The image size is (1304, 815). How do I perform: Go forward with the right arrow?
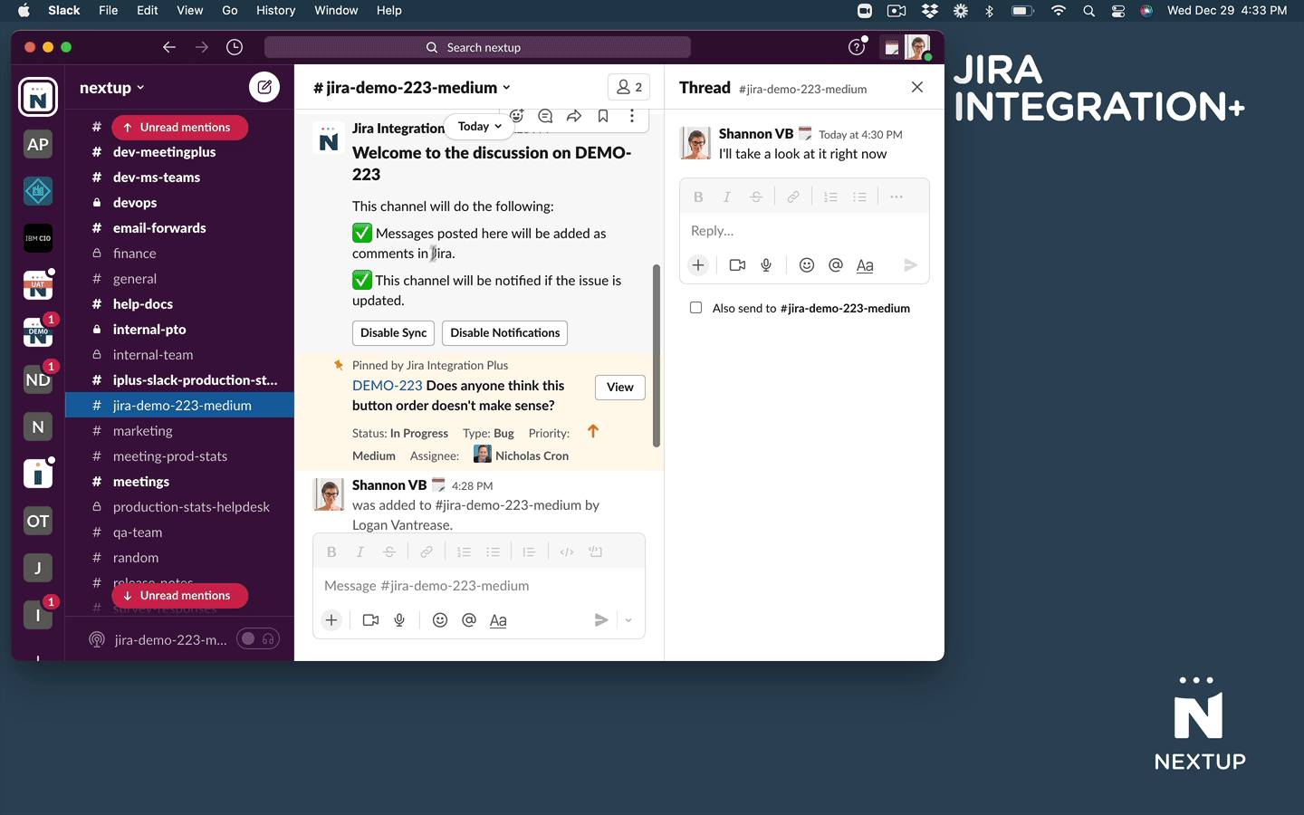tap(202, 47)
